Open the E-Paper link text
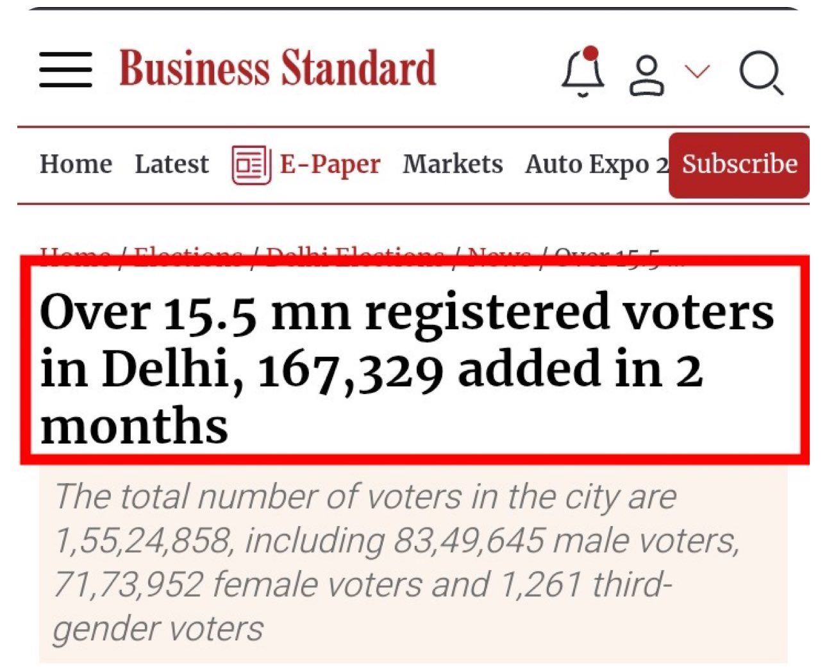This screenshot has width=827, height=667. point(330,164)
